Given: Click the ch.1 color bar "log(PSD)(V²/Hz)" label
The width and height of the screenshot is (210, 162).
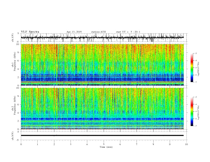Looking at the screenshot, I should (x=199, y=69).
